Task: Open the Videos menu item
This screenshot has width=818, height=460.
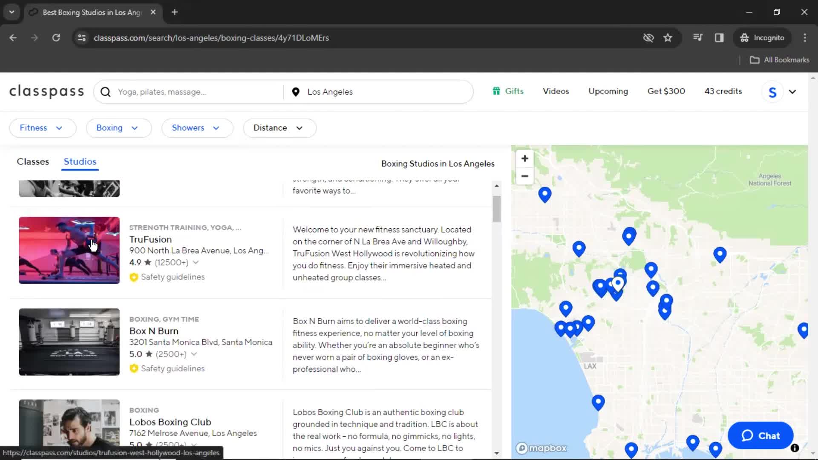Action: 556,91
